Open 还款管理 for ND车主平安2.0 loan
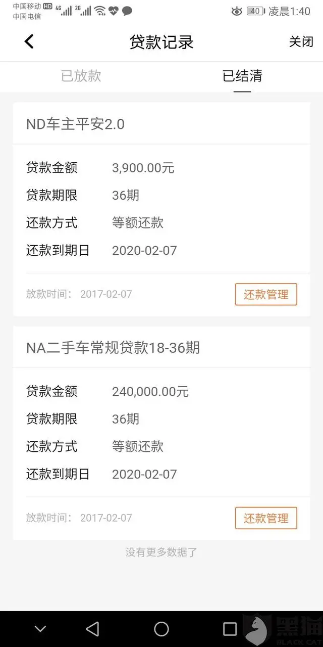 pyautogui.click(x=266, y=294)
